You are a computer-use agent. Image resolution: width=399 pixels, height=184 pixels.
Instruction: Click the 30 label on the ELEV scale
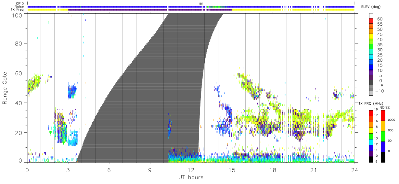380,50
